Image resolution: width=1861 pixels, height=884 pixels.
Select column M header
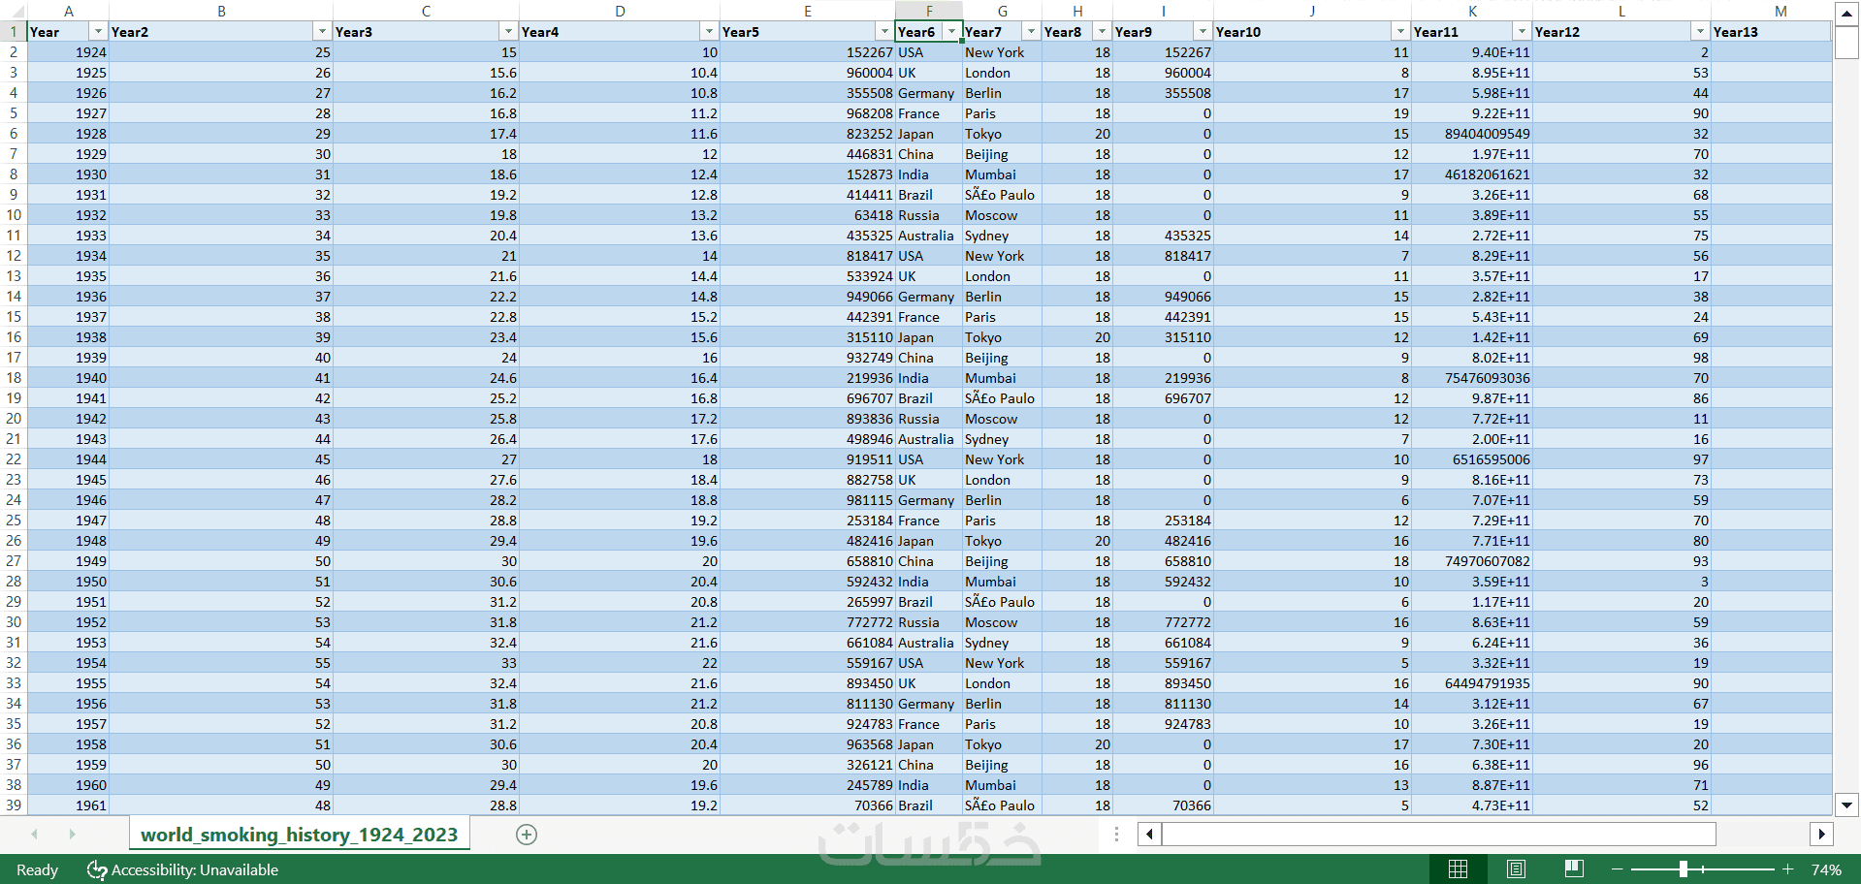tap(1781, 12)
